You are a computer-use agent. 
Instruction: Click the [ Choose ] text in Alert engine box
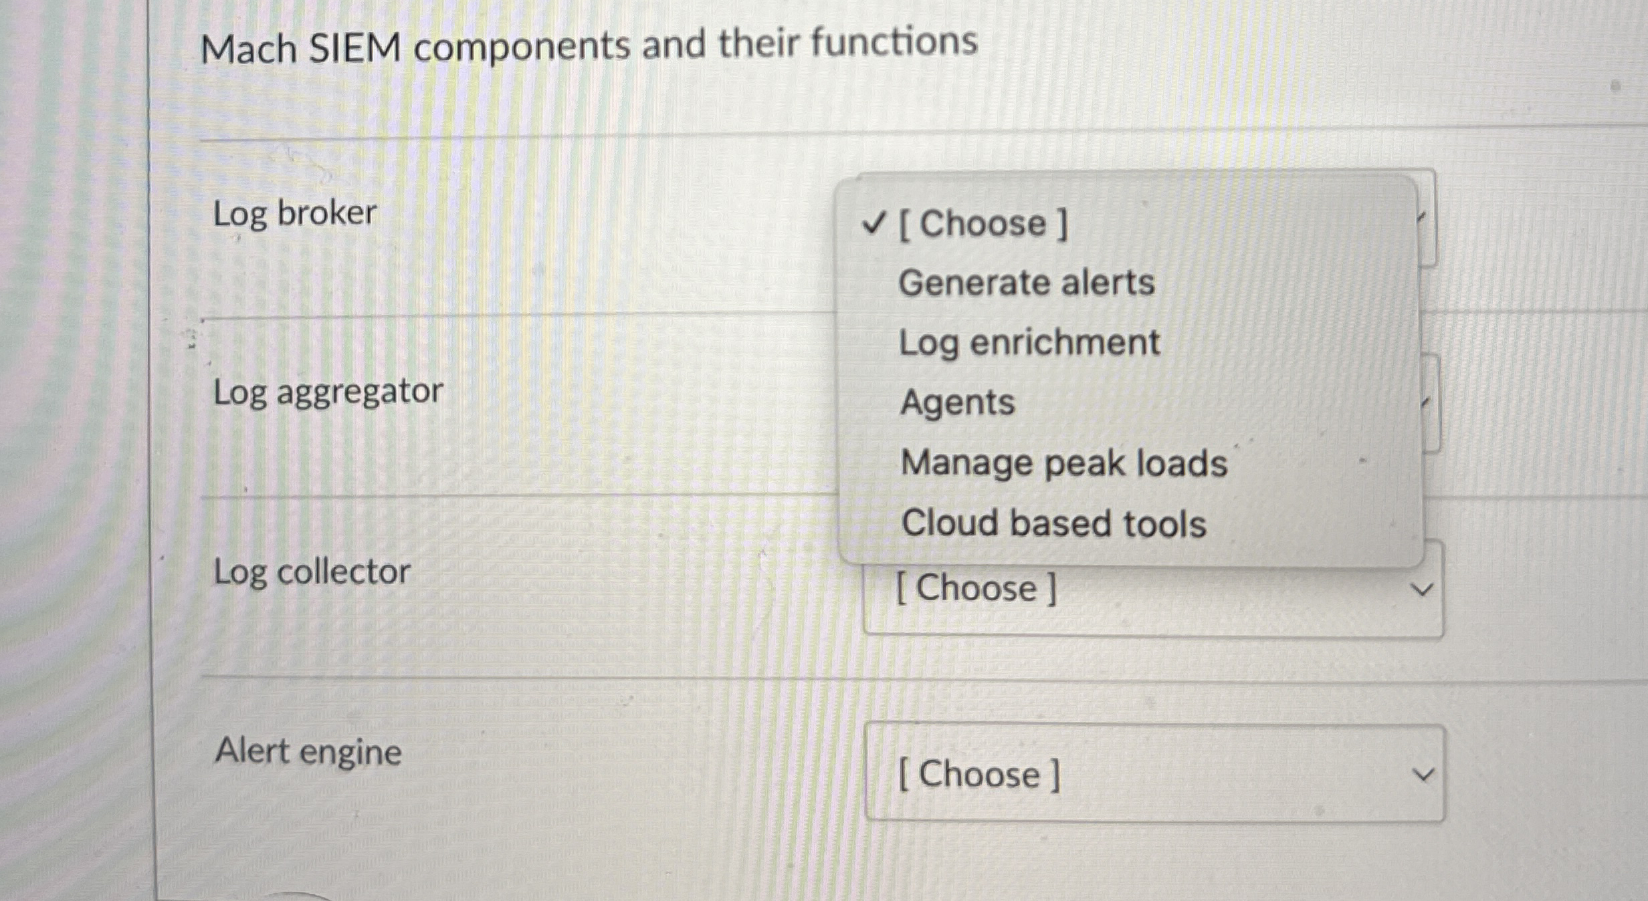tap(978, 775)
